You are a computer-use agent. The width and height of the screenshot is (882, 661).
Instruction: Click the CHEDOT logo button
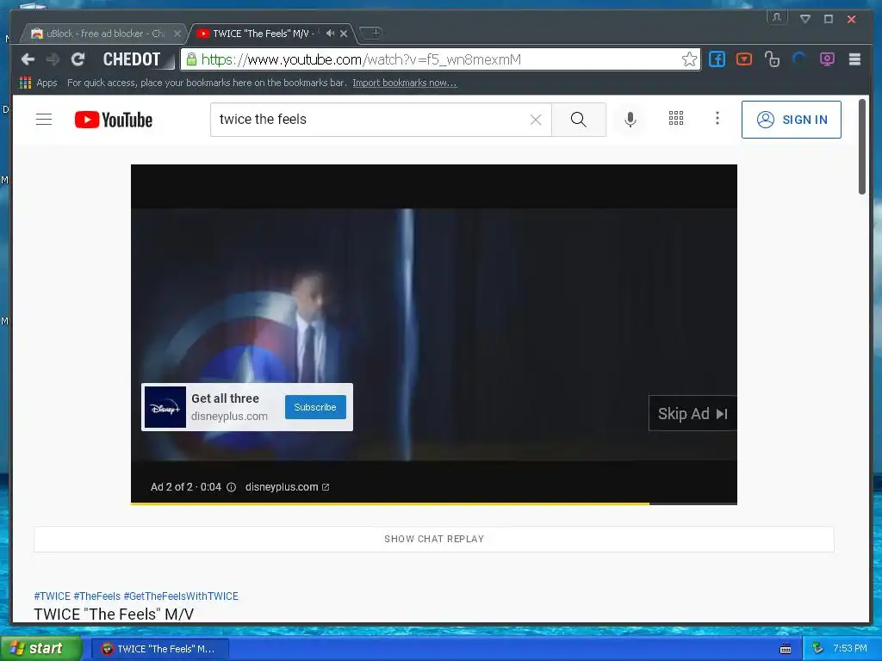(x=133, y=59)
